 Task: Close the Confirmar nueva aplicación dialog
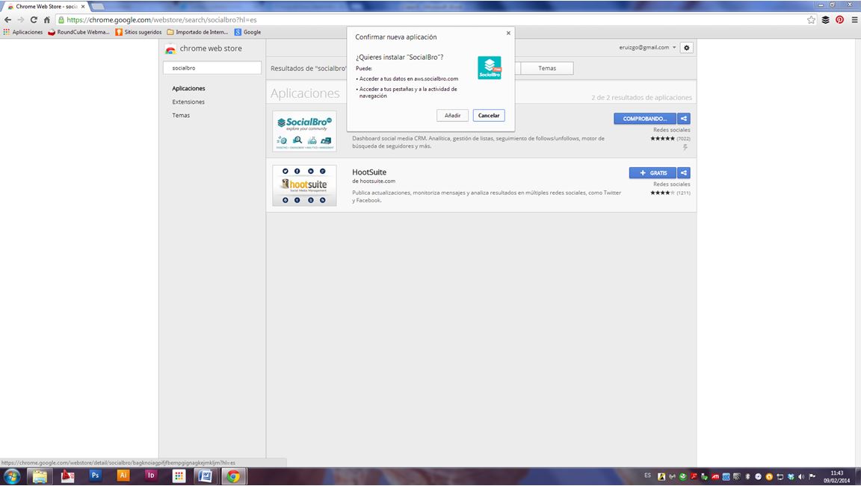pos(508,33)
